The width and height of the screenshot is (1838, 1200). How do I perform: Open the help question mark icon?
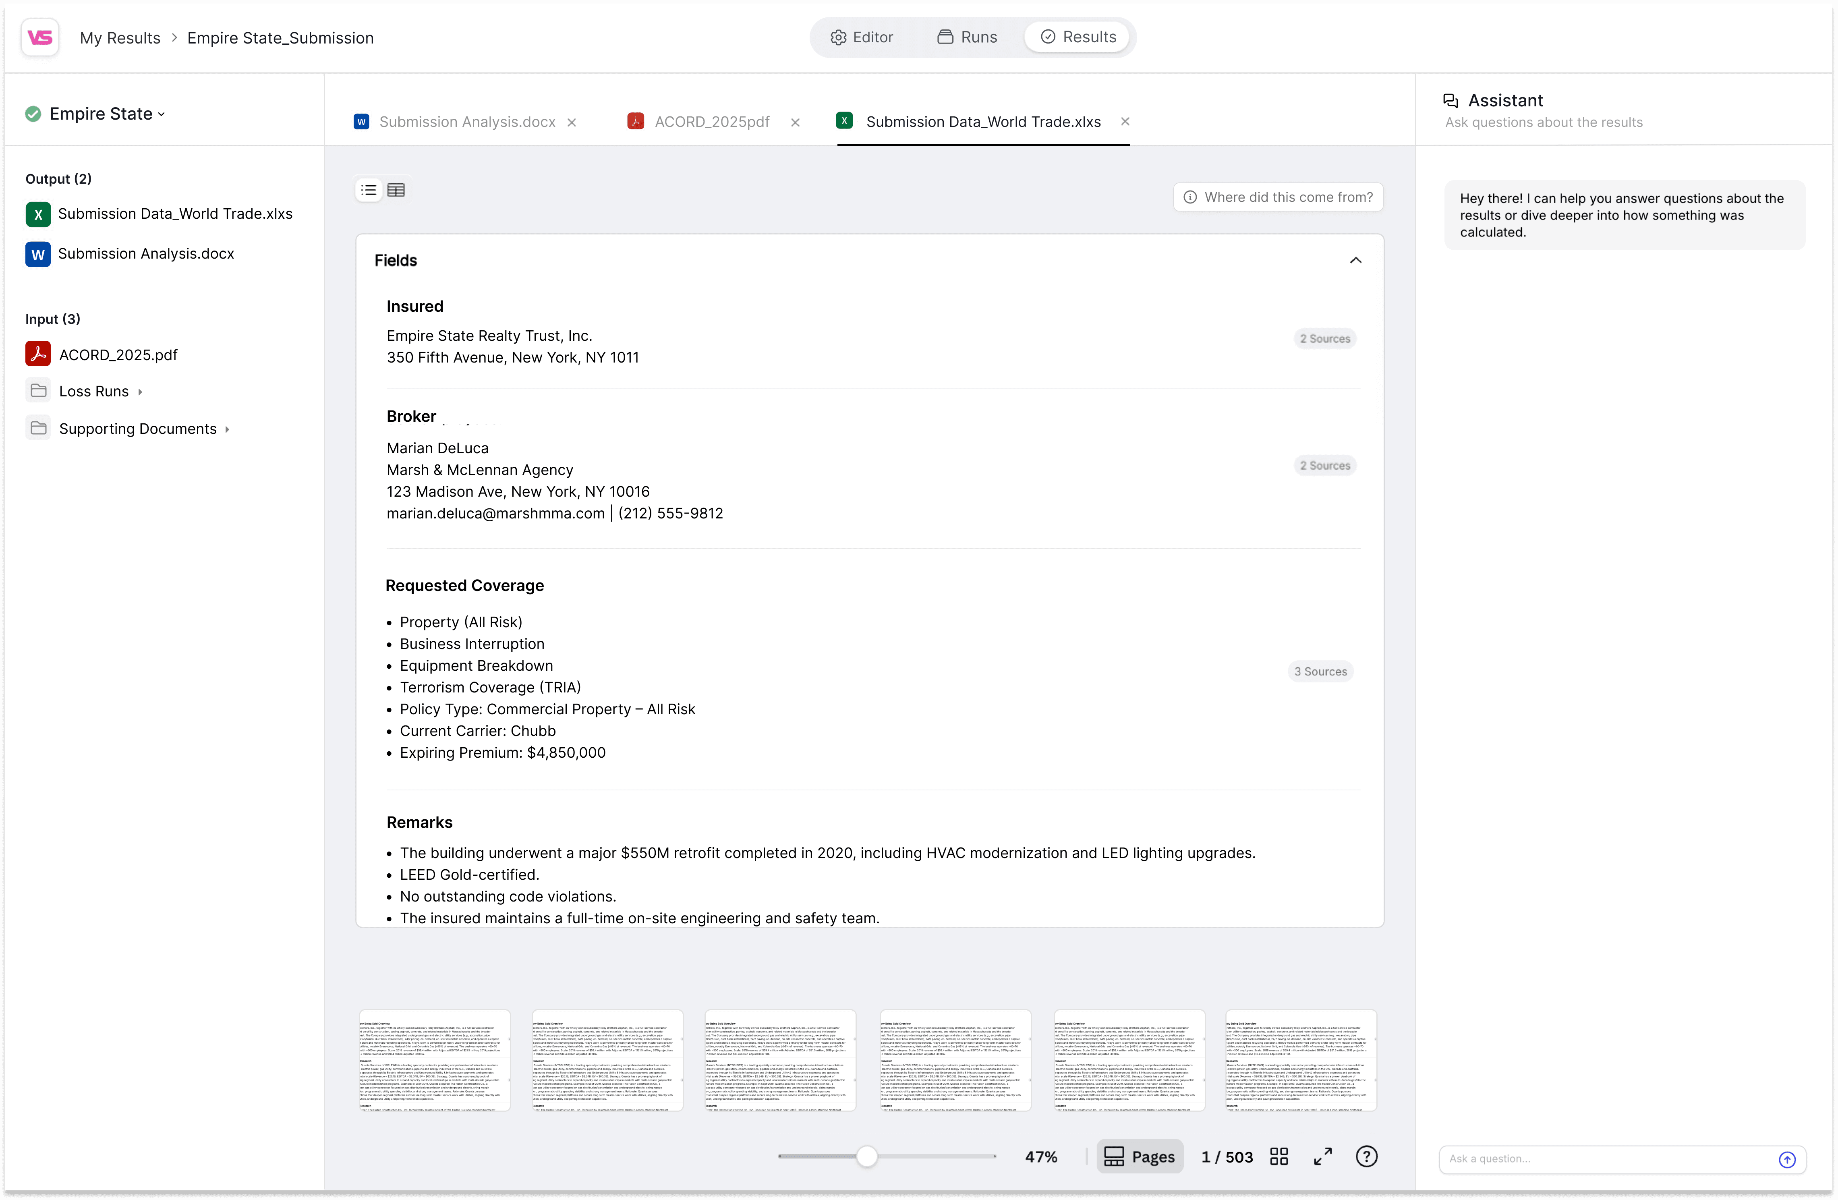pyautogui.click(x=1366, y=1157)
